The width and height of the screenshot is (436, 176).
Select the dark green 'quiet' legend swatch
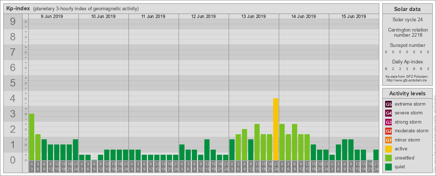[x=388, y=167]
